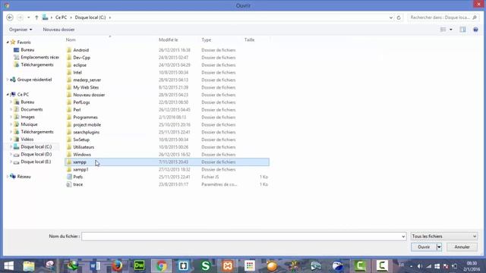Open the Tous les fichiers filter dropdown
Image resolution: width=486 pixels, height=273 pixels.
click(443, 236)
